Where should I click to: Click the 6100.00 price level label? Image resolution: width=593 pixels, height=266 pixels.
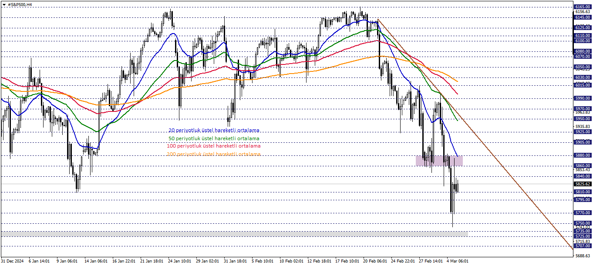point(583,41)
